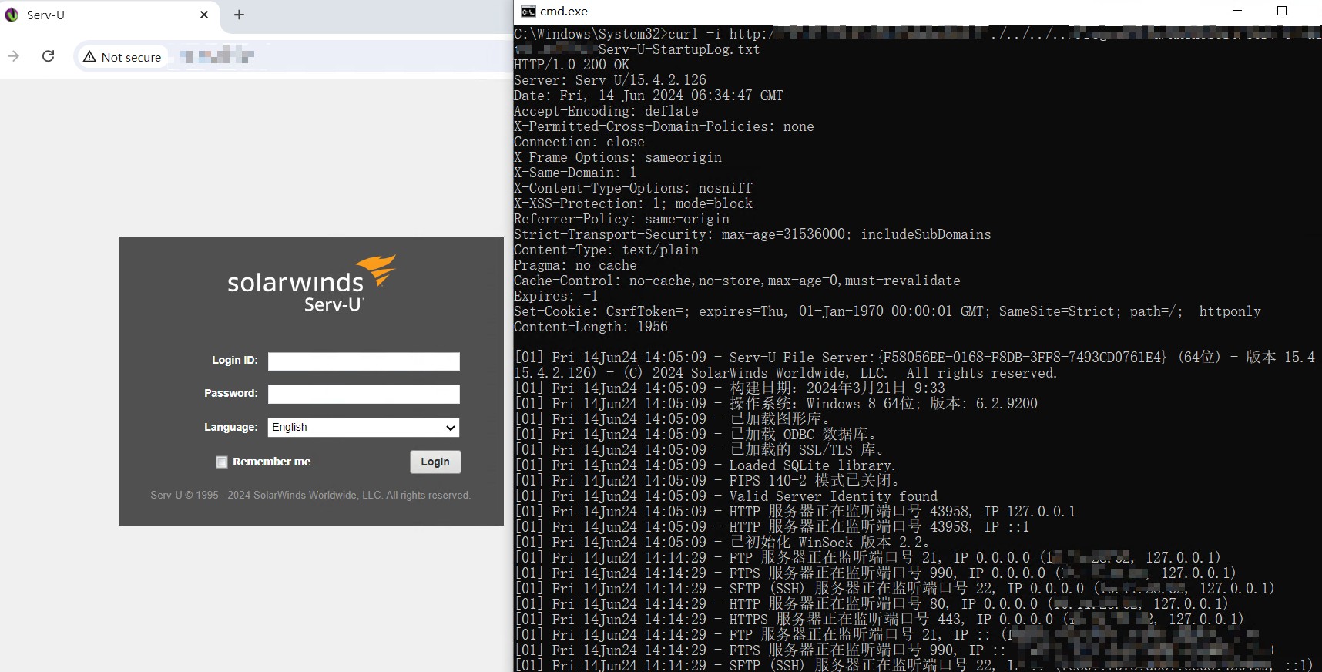Click the cmd.exe window title text
The height and width of the screenshot is (672, 1322).
[564, 11]
